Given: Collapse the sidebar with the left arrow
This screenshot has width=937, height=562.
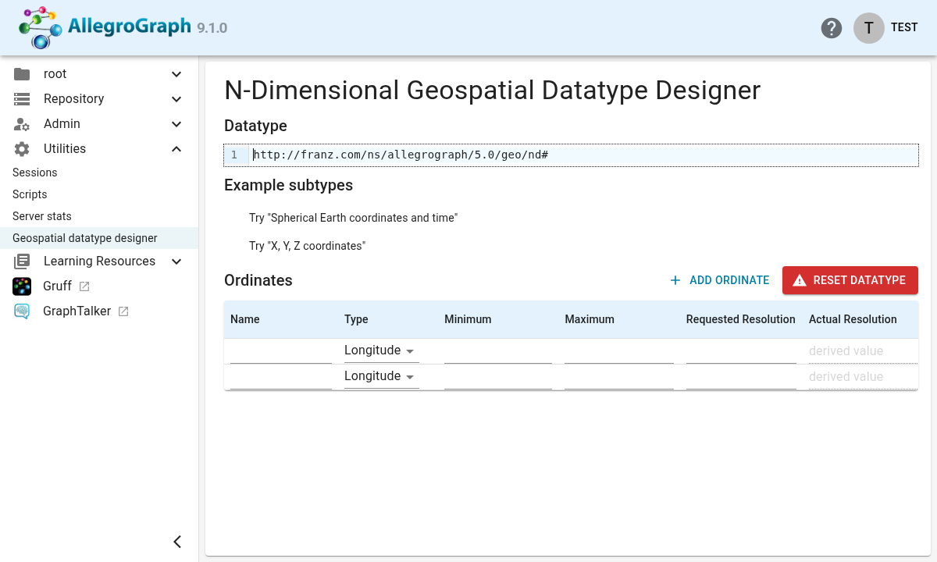Looking at the screenshot, I should [177, 542].
